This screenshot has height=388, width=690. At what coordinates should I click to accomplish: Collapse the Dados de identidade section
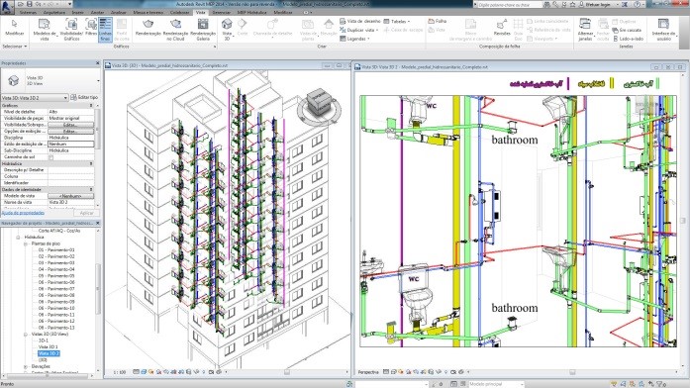(x=91, y=190)
